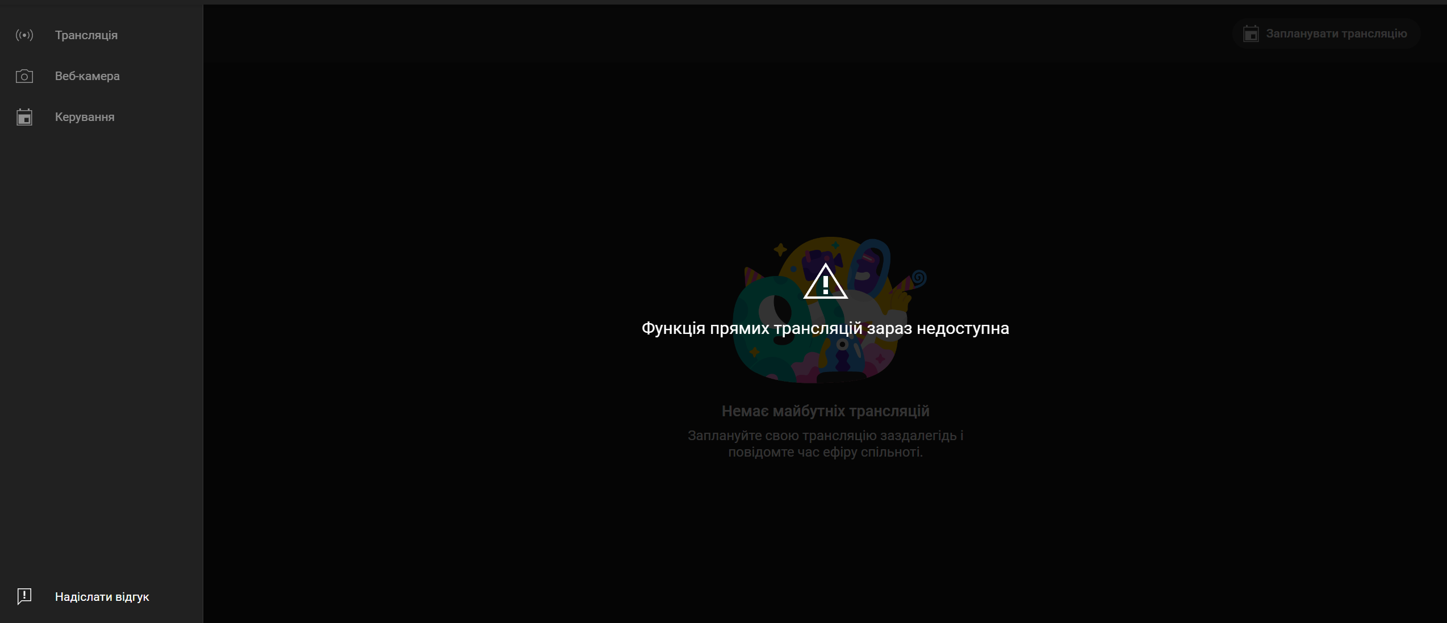Click calendar icon in schedule stream button
This screenshot has height=623, width=1447.
(x=1251, y=34)
